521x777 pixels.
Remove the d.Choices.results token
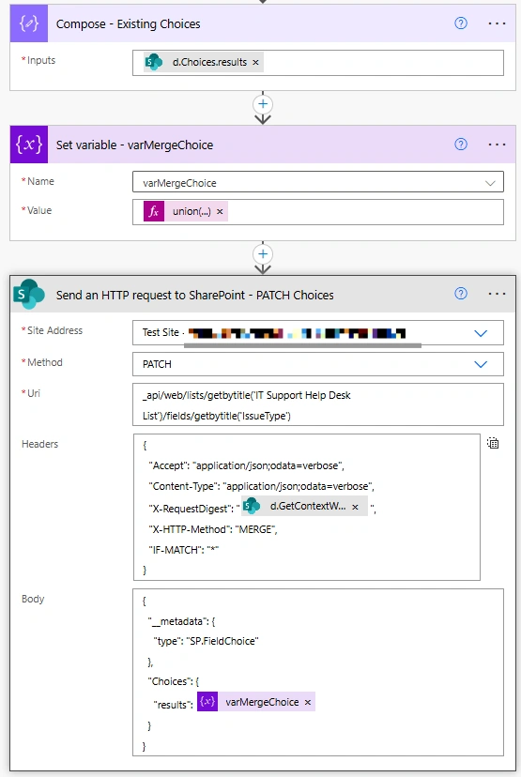[255, 63]
